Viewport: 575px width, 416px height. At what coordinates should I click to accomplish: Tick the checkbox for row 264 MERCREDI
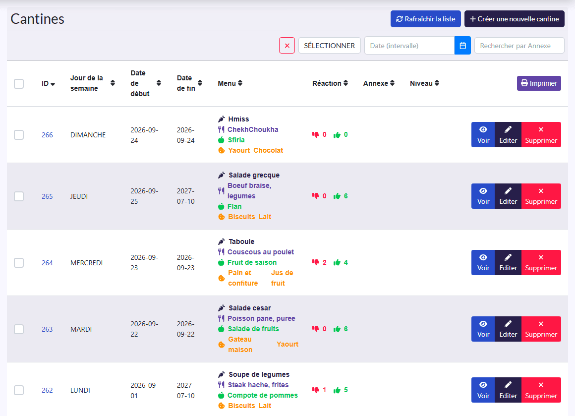pos(19,263)
